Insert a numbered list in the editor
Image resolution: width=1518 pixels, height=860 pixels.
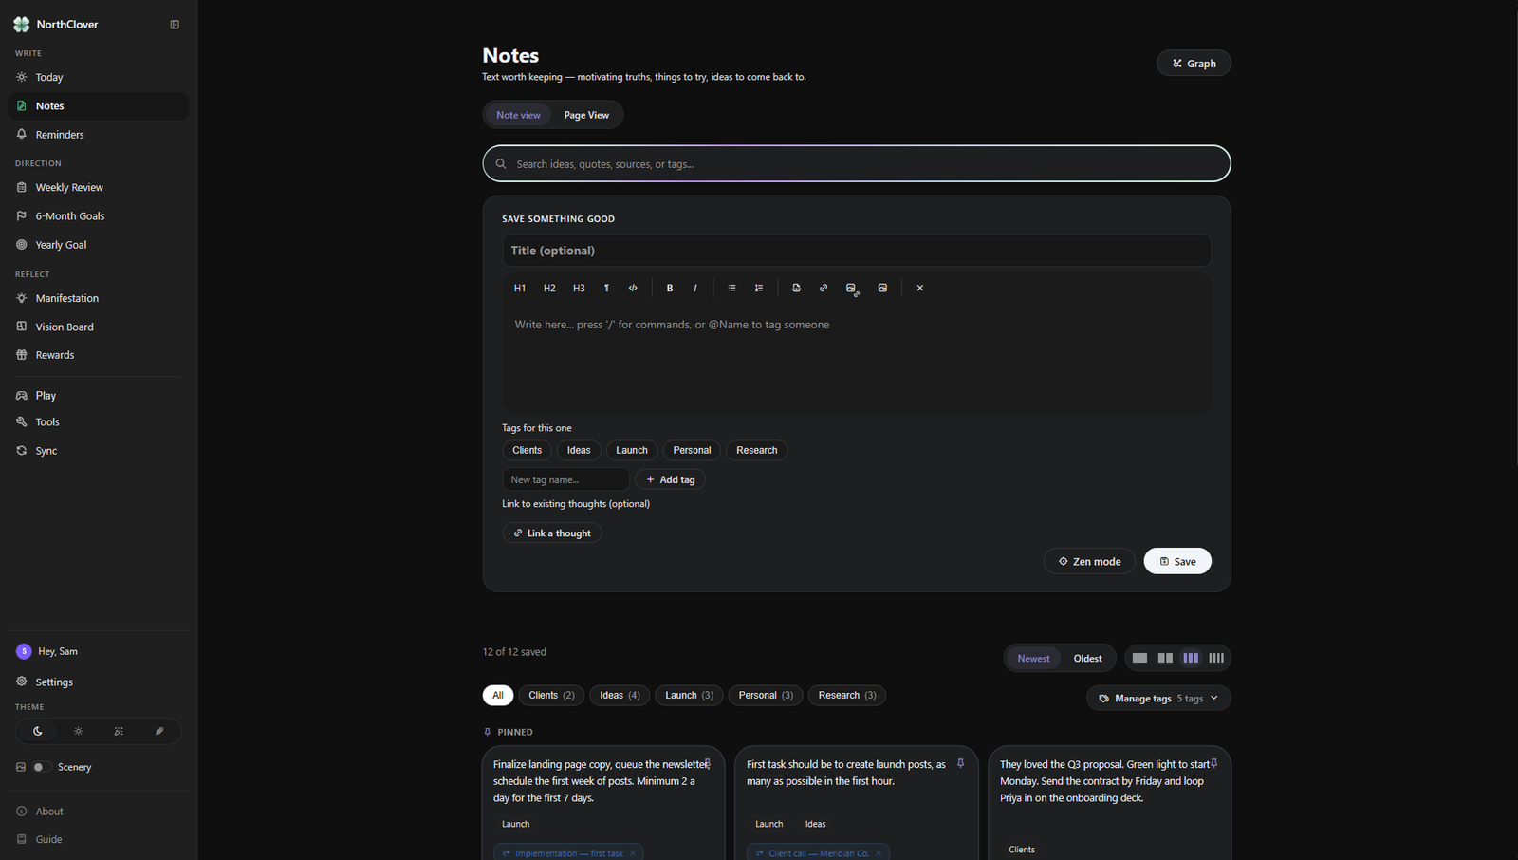[x=759, y=288]
